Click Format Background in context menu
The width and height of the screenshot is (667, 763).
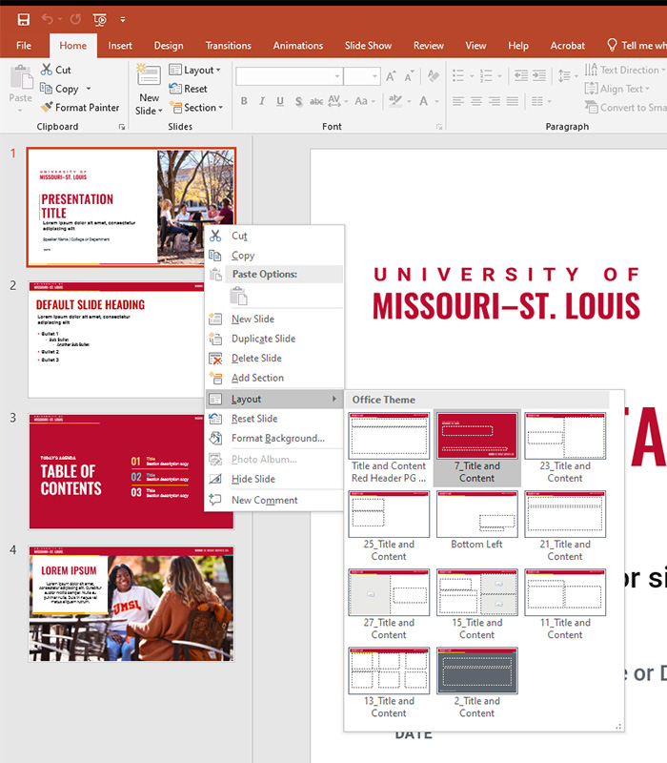277,439
